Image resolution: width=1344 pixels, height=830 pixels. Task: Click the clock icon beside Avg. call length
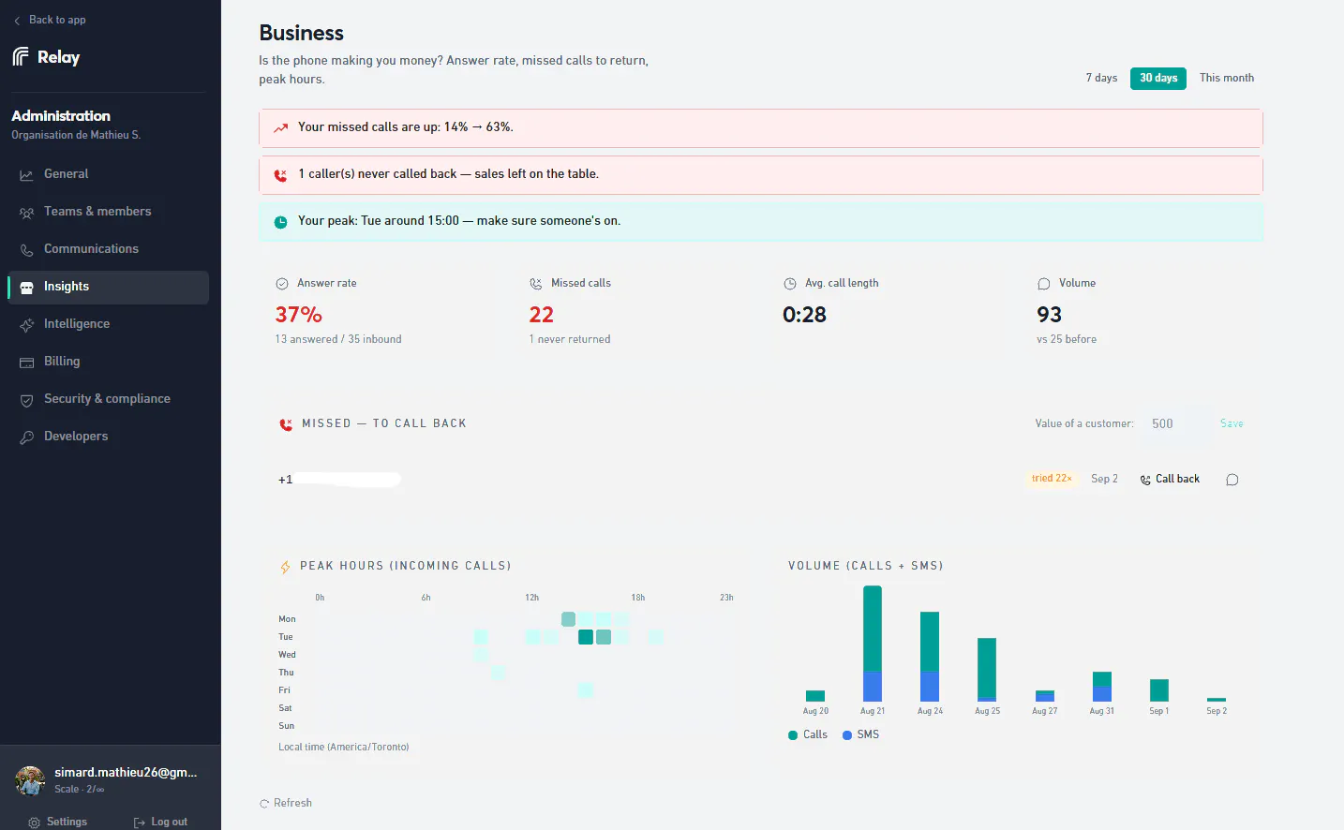coord(790,284)
